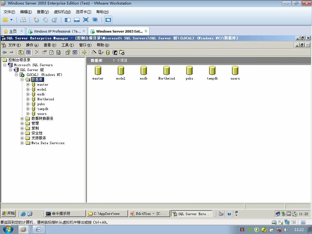Click the Help icon in Enterprise Manager toolbar
The height and width of the screenshot is (234, 312).
click(x=68, y=52)
